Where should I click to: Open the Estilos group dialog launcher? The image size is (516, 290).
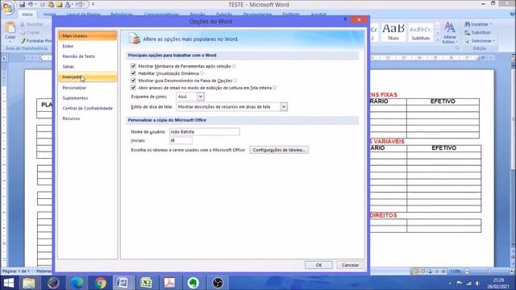coord(457,48)
